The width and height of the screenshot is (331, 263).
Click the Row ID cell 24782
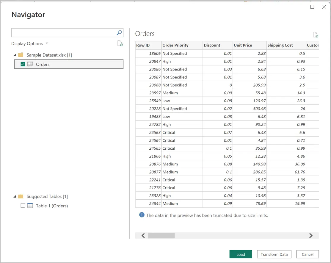tap(148, 124)
